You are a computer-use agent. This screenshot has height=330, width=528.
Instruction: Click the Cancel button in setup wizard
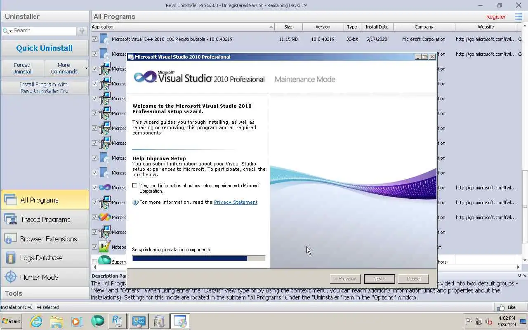(413, 279)
